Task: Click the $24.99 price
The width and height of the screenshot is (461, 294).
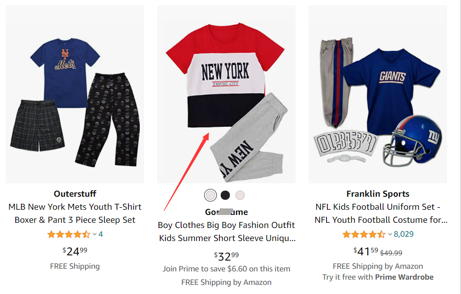Action: tap(75, 251)
